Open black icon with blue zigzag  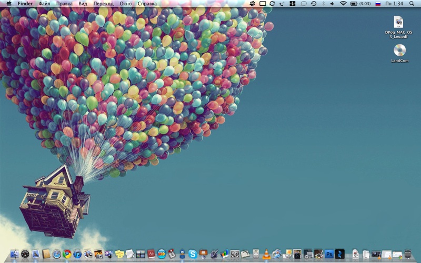(x=339, y=254)
